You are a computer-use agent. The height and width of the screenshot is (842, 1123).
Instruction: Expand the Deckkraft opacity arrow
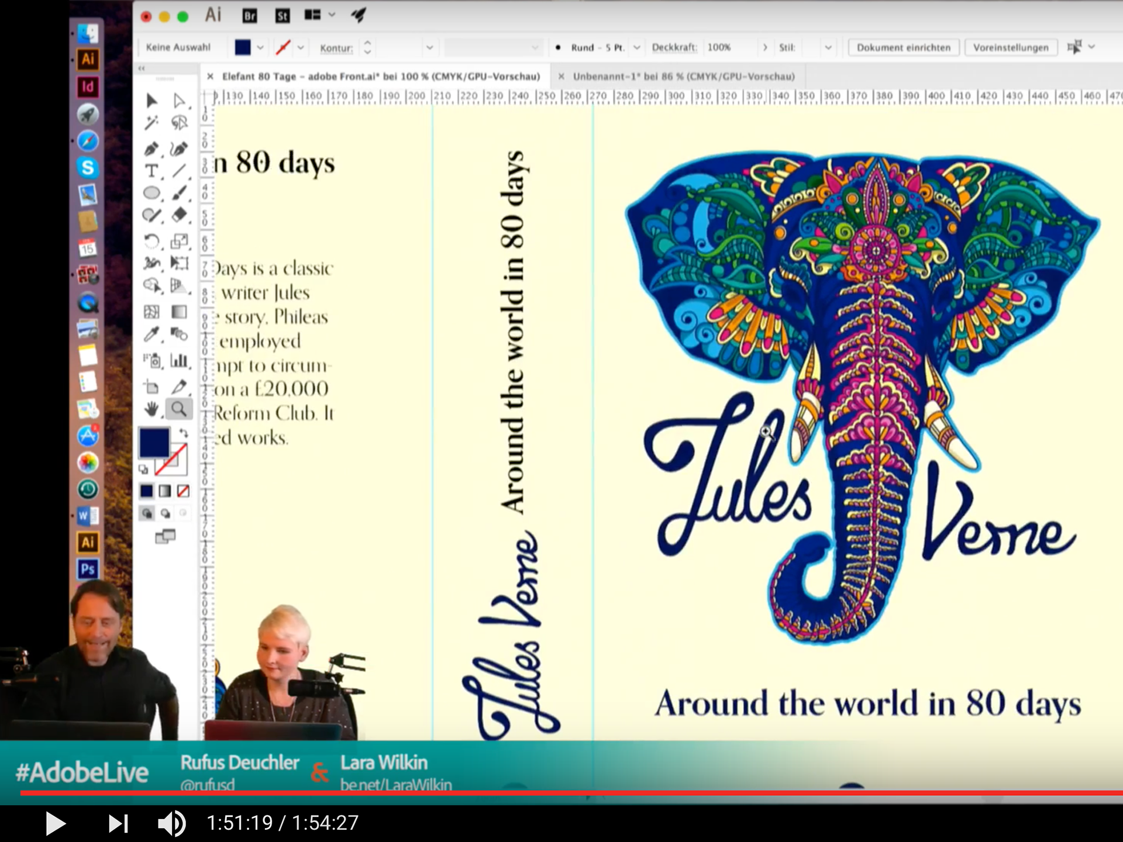[x=764, y=47]
